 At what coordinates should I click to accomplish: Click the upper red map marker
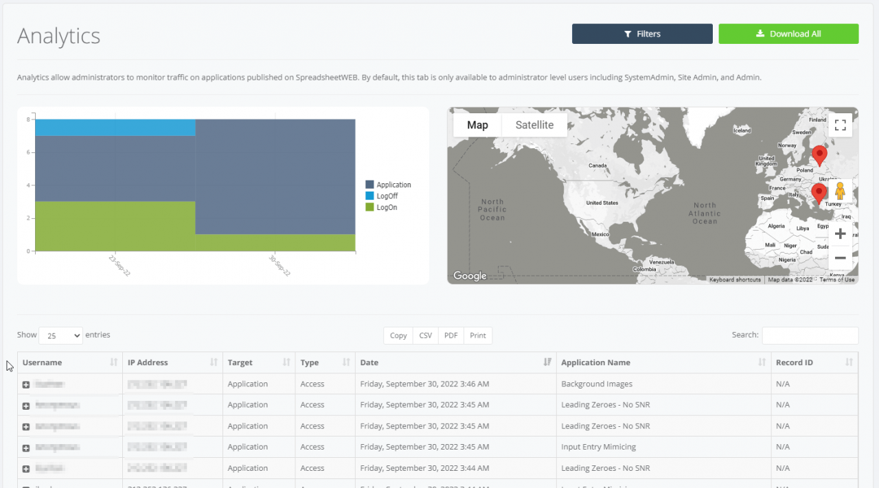click(819, 155)
